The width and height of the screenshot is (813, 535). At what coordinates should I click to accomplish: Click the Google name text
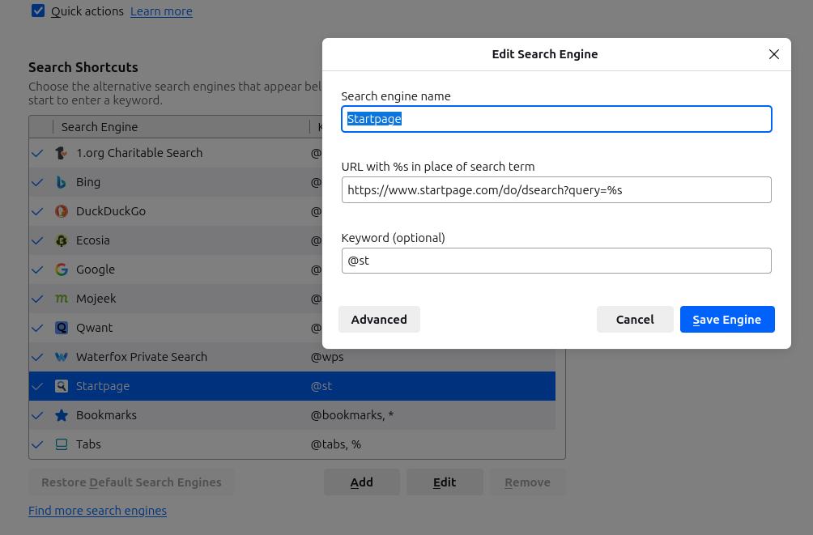click(x=96, y=270)
